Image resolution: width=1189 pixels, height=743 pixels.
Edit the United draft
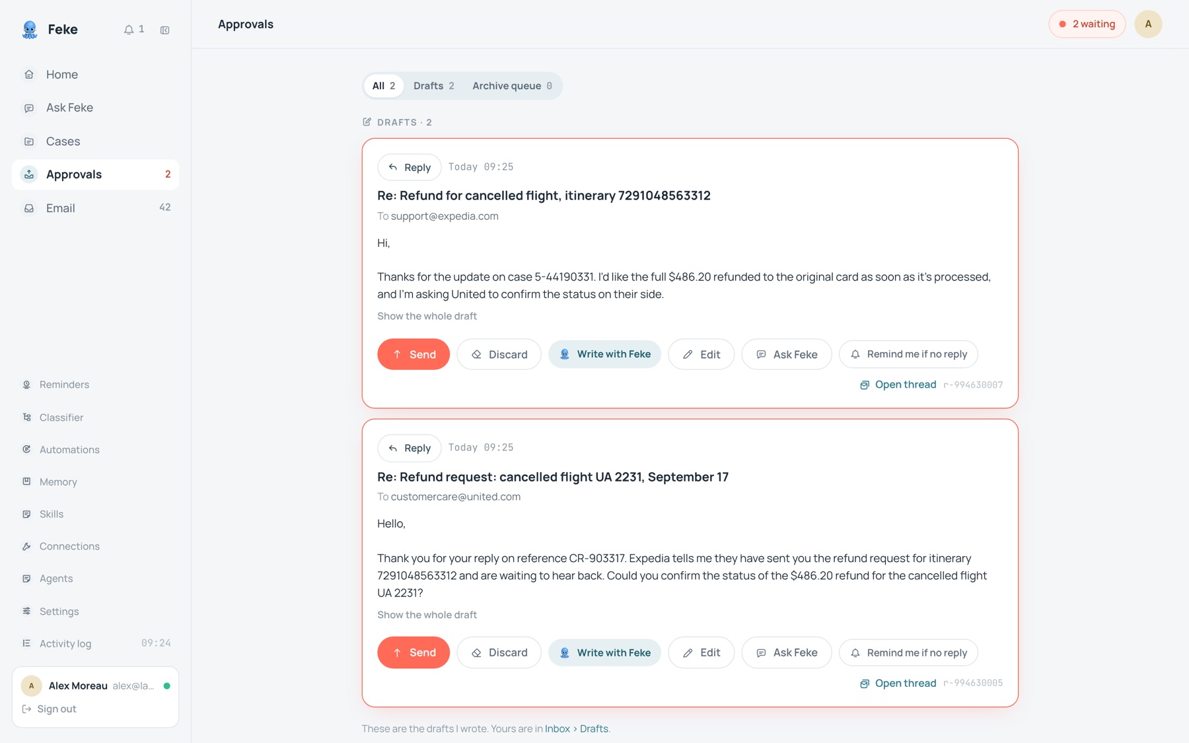[x=701, y=653]
